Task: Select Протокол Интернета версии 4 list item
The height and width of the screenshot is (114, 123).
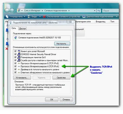Action: point(40,66)
